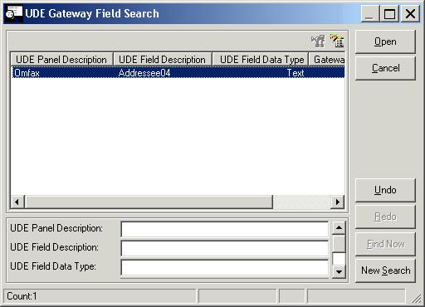
Task: Click the search criteria scroll down arrow
Action: [339, 271]
